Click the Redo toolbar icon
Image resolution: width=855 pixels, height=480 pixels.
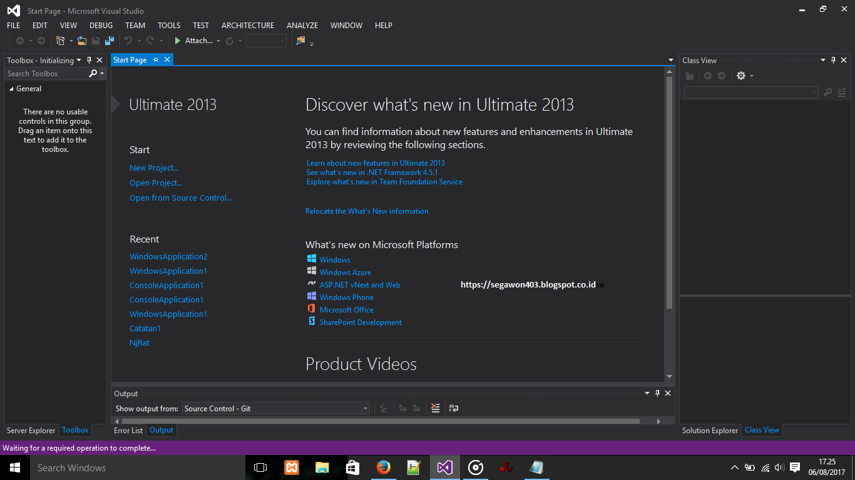tap(150, 41)
